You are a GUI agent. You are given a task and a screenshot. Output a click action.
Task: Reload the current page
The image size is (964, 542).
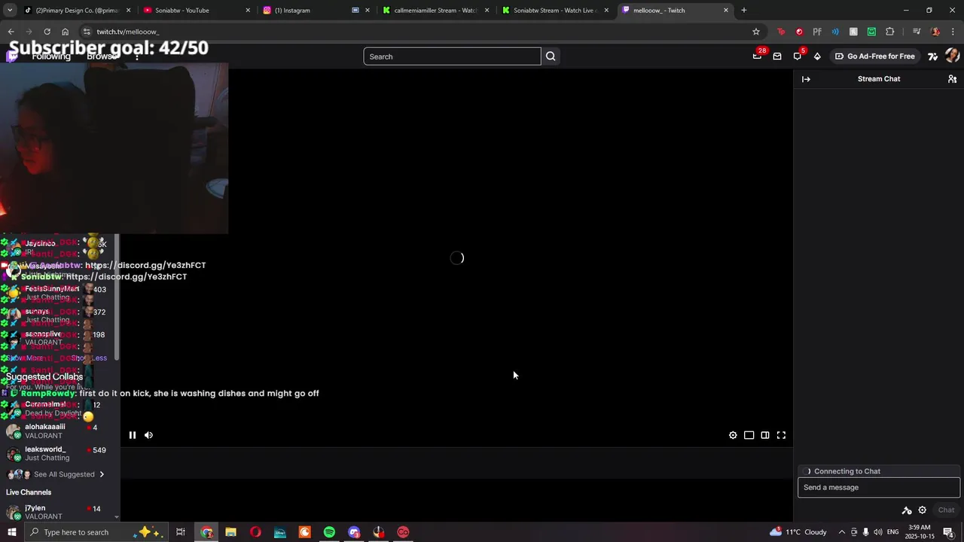tap(47, 32)
